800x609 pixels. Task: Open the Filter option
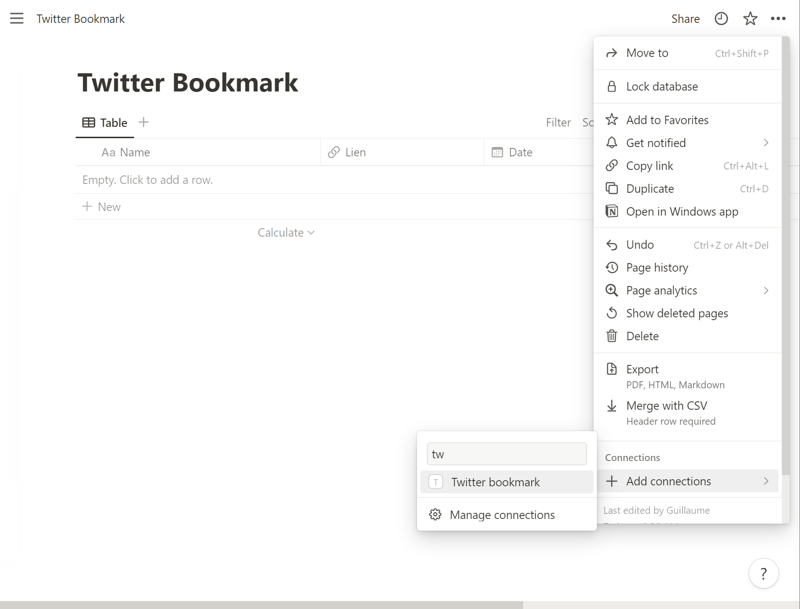pyautogui.click(x=559, y=123)
